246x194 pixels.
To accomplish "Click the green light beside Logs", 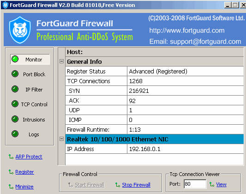I will [x=15, y=134].
